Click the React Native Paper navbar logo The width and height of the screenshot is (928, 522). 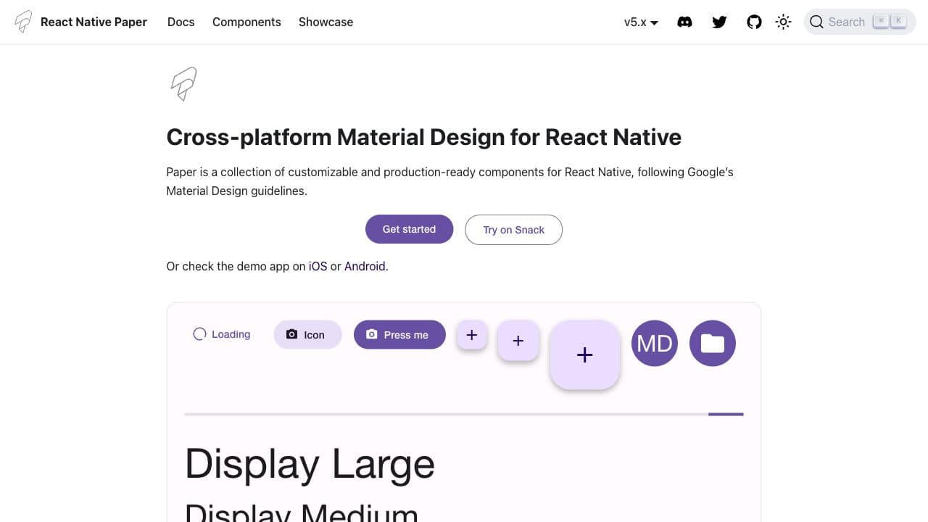81,22
